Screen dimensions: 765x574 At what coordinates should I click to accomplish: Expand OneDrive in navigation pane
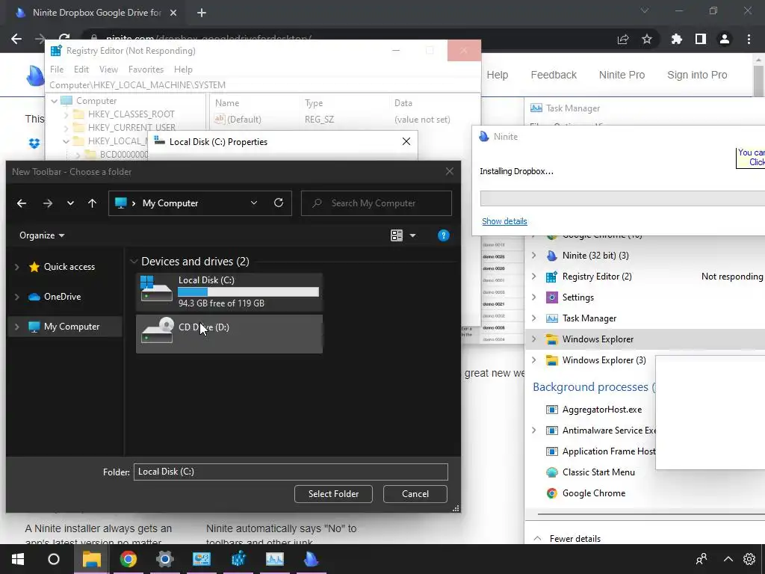click(17, 297)
